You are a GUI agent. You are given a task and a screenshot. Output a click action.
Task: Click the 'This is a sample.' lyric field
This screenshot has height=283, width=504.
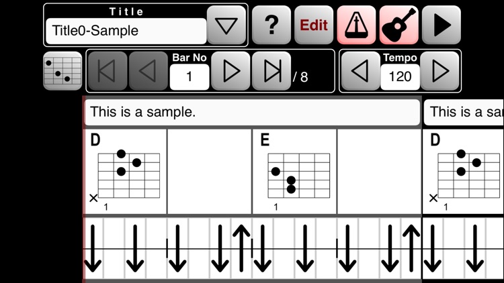point(252,112)
